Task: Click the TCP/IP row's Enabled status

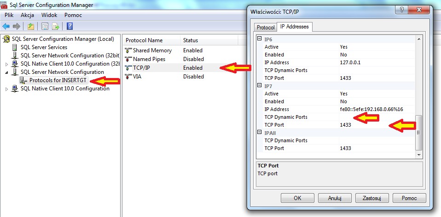Action: (193, 68)
